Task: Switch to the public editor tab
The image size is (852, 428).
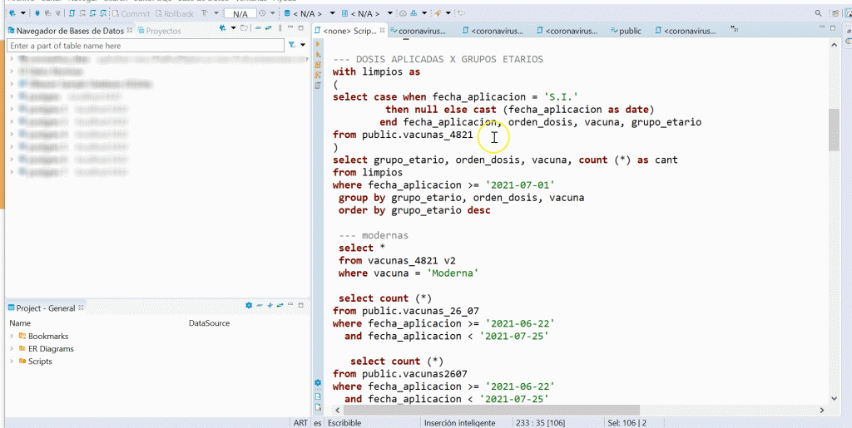Action: pos(626,31)
